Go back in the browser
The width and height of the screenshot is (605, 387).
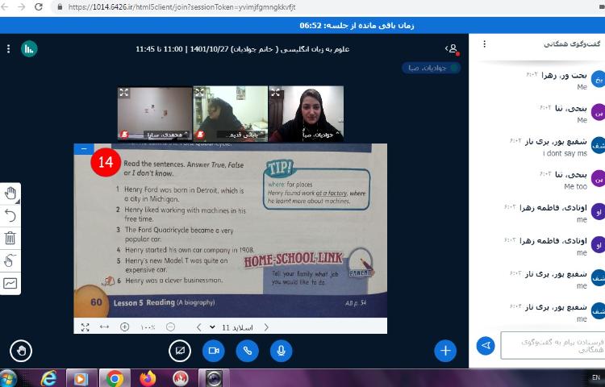click(x=5, y=6)
